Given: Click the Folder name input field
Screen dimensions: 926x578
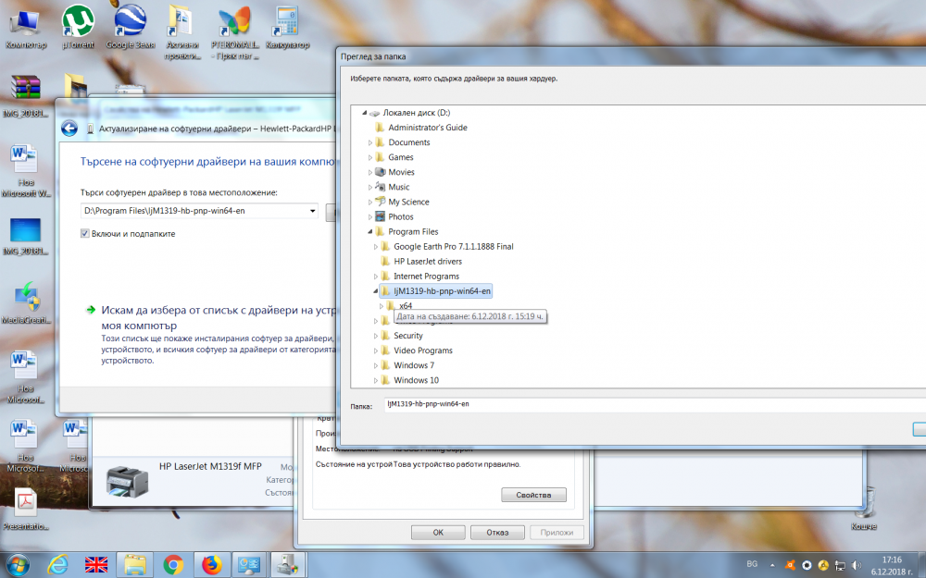Looking at the screenshot, I should [x=655, y=405].
